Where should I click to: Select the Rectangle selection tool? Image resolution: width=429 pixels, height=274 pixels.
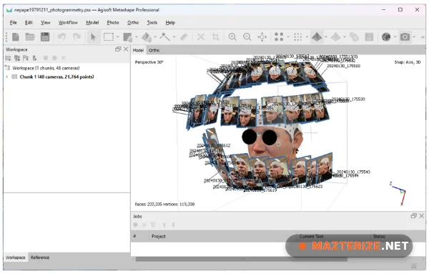[109, 36]
